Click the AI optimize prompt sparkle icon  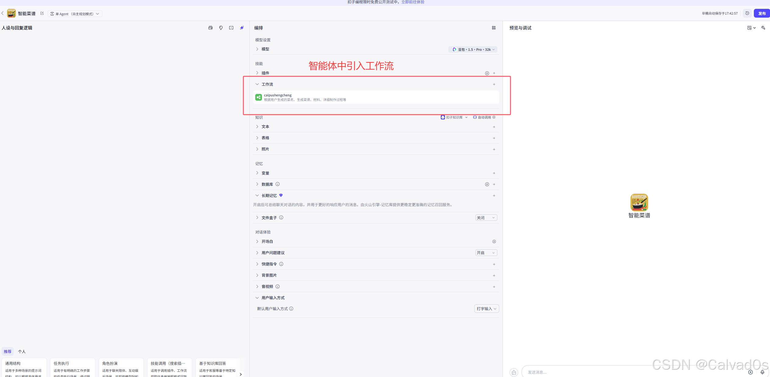(242, 28)
